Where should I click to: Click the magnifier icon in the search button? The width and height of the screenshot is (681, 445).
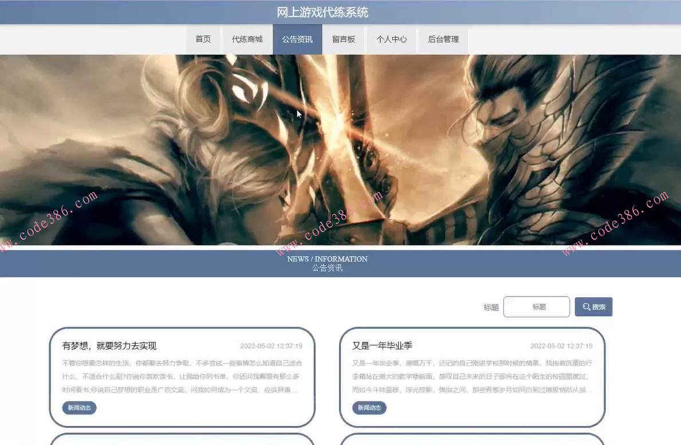585,306
